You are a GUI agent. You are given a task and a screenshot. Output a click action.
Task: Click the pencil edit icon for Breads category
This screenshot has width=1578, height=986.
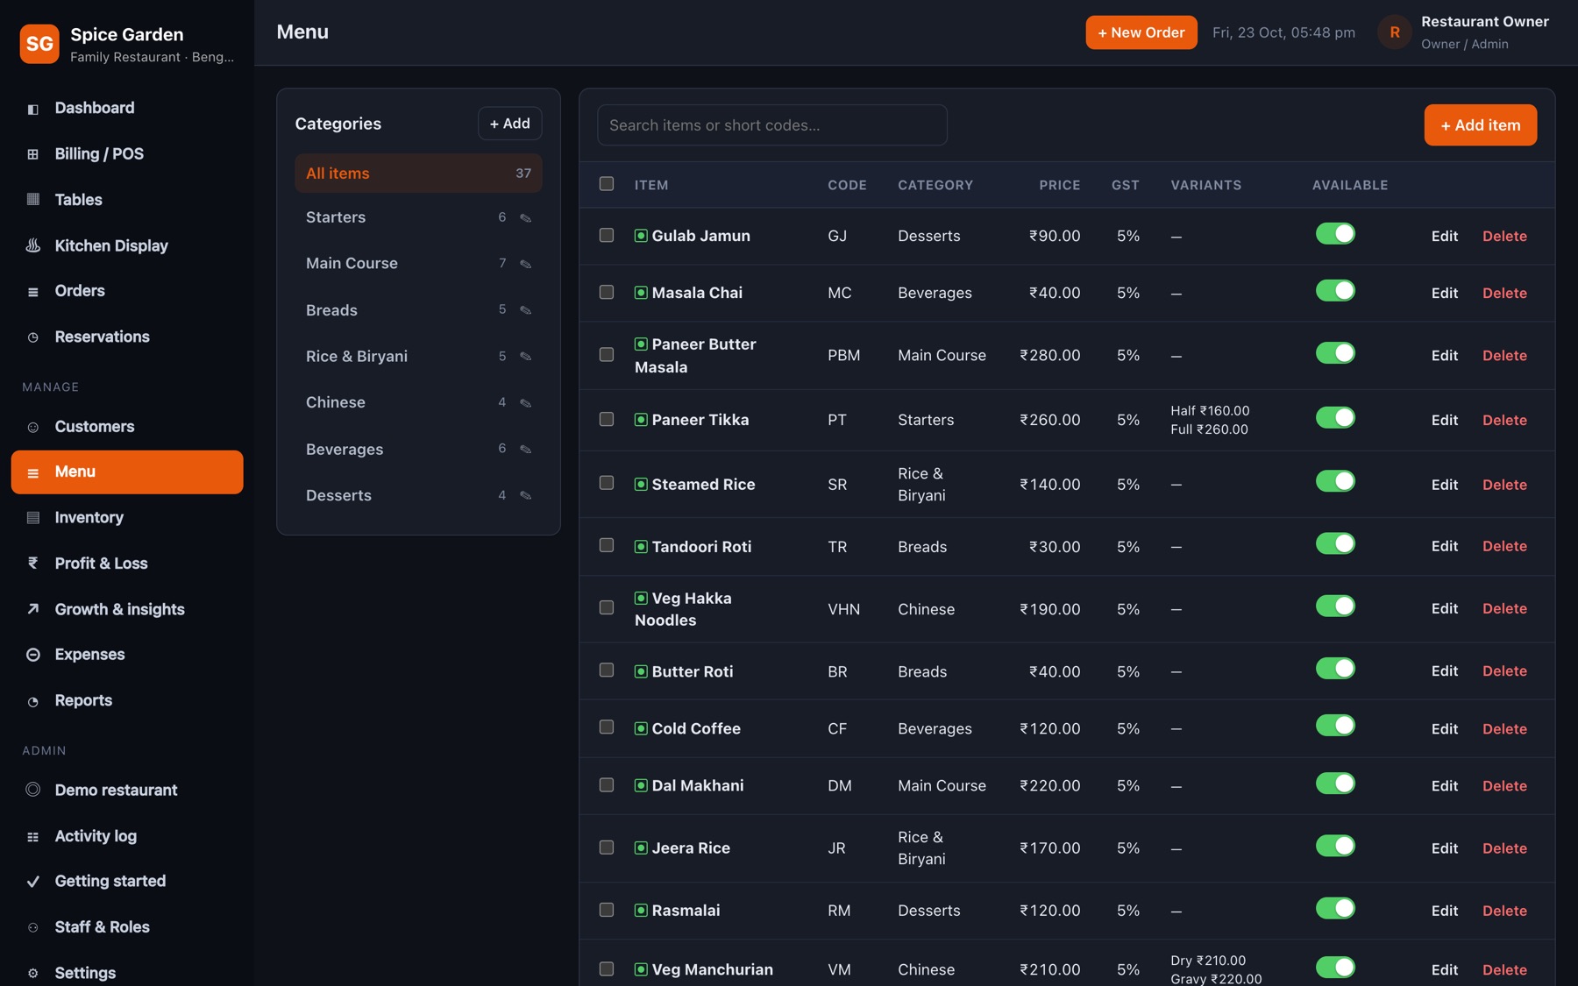coord(525,310)
